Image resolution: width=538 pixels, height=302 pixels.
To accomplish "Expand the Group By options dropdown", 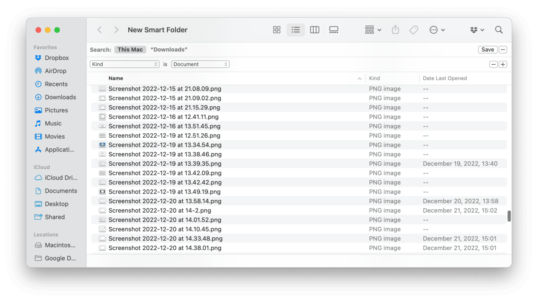I will tap(373, 30).
